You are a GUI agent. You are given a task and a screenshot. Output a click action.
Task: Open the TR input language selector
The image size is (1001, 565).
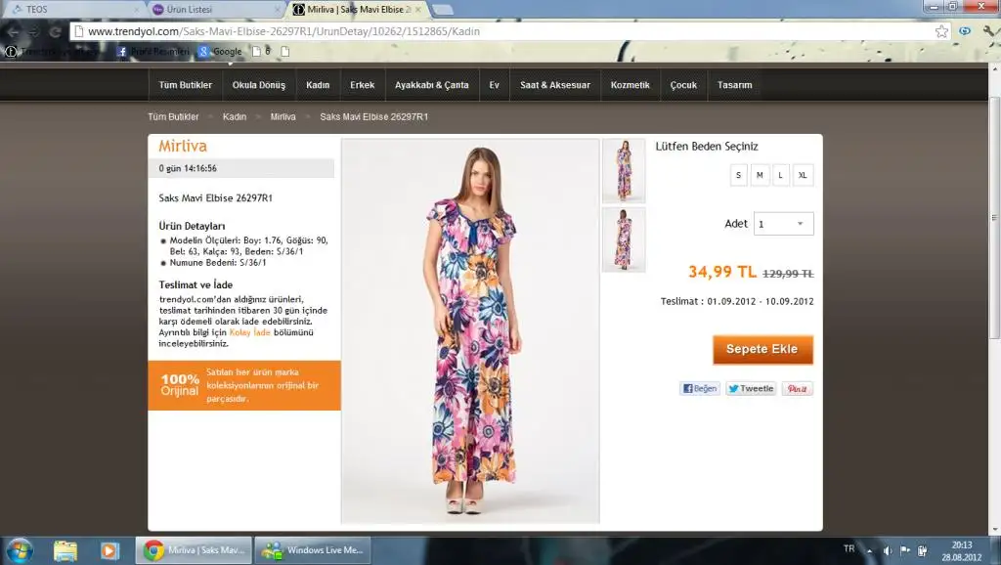coord(849,549)
